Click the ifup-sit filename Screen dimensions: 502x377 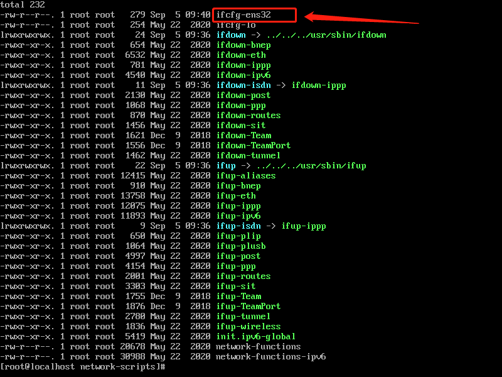pos(236,287)
